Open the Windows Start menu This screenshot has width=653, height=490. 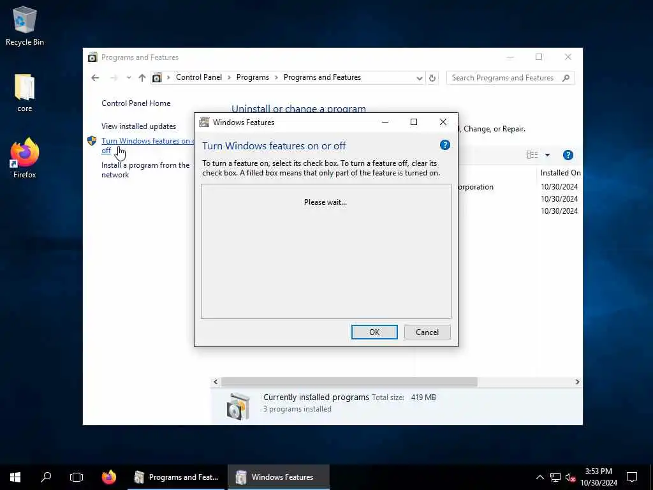coord(15,477)
